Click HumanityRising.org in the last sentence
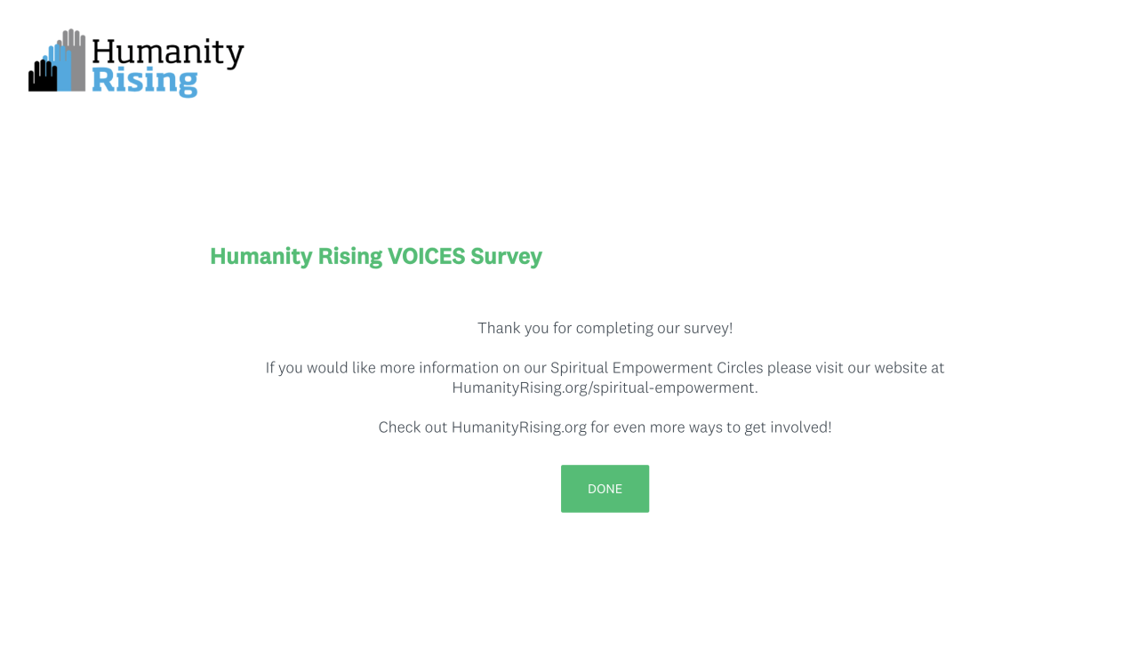The width and height of the screenshot is (1138, 647). click(518, 427)
